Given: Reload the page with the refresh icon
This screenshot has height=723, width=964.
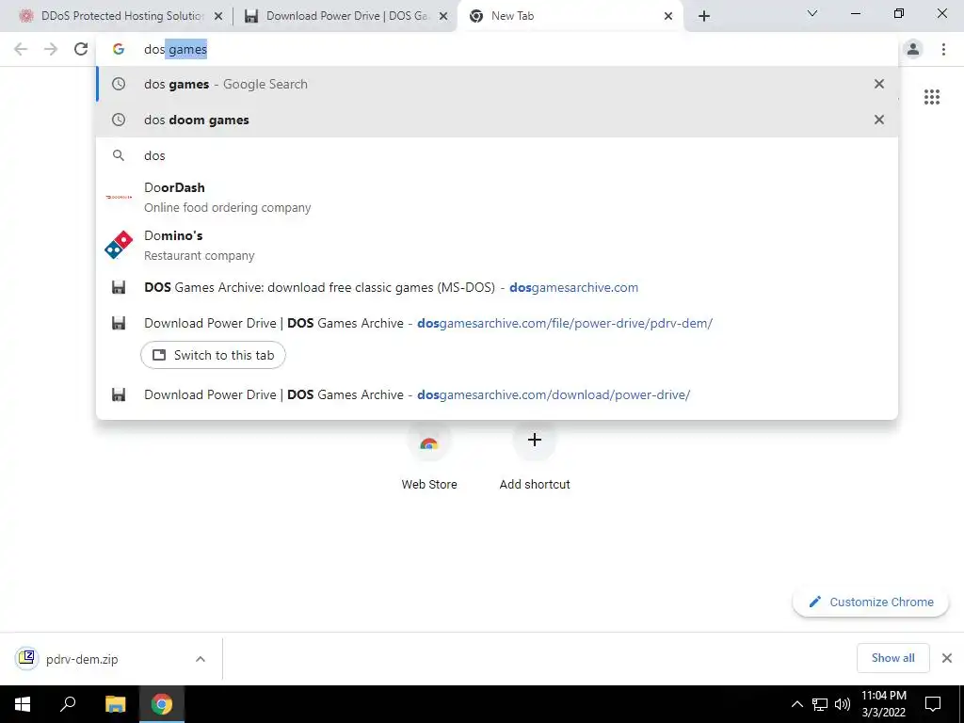Looking at the screenshot, I should (x=81, y=49).
